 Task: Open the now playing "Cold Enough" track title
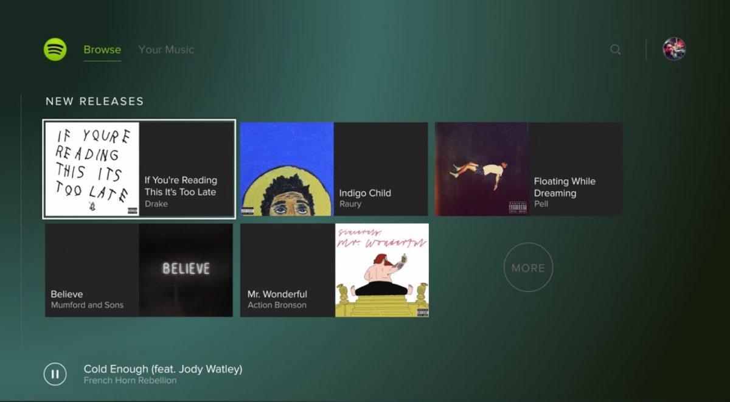[x=163, y=369]
